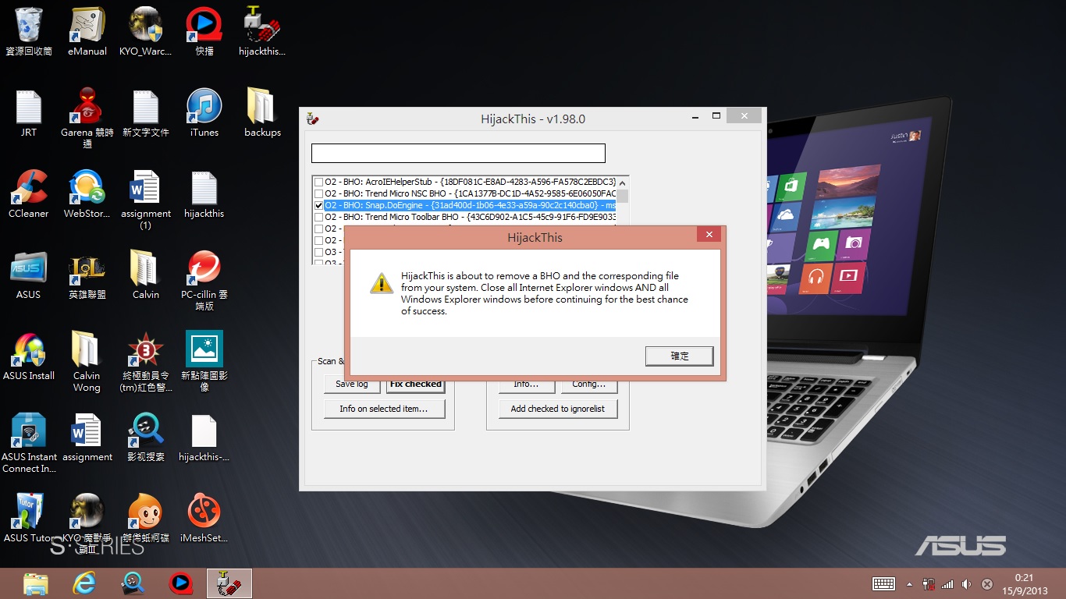
Task: Click the battery power tray icon
Action: click(929, 584)
